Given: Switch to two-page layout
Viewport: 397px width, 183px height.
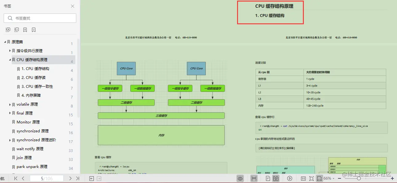Looking at the screenshot, I should [276, 178].
